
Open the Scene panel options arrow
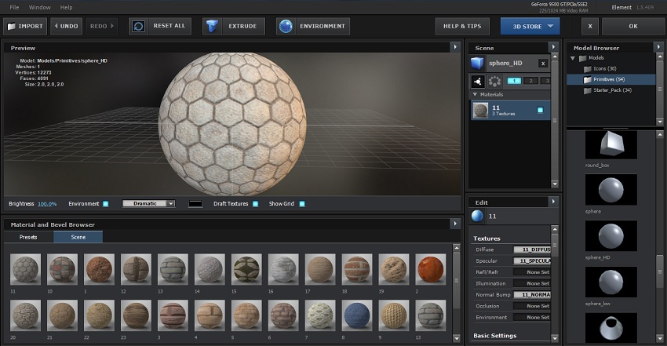click(x=553, y=47)
